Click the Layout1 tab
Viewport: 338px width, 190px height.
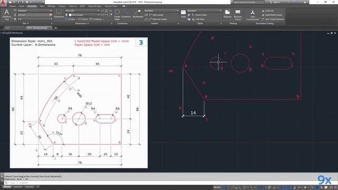[18, 186]
